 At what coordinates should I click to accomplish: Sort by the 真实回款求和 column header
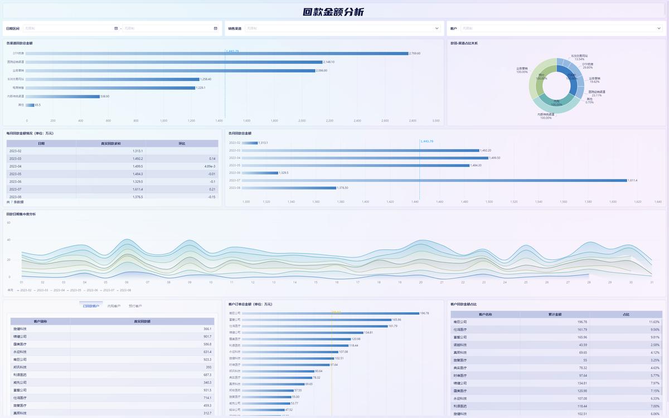tap(111, 143)
